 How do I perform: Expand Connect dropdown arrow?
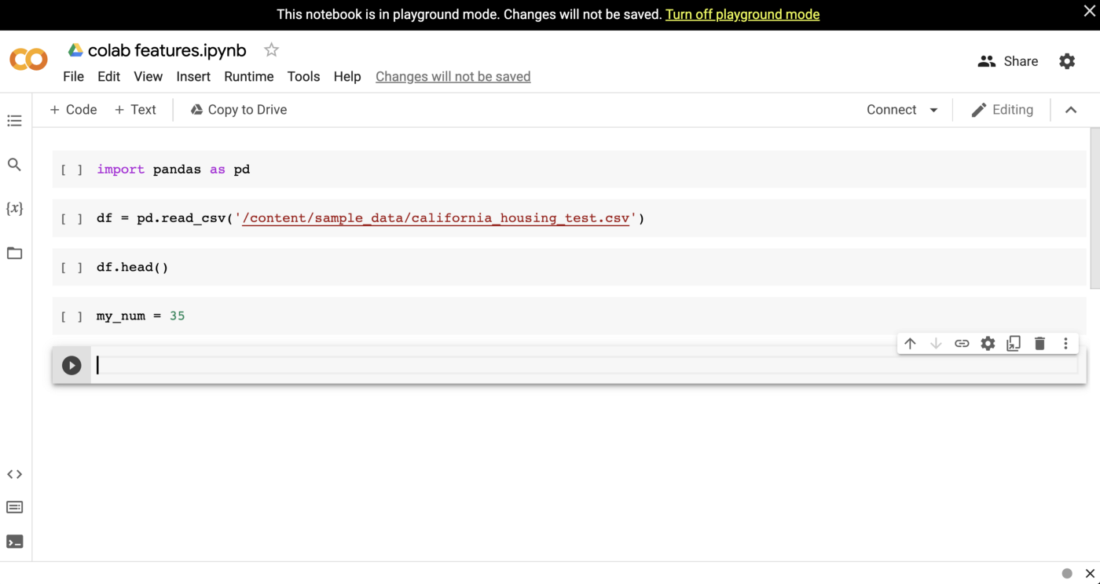tap(933, 110)
